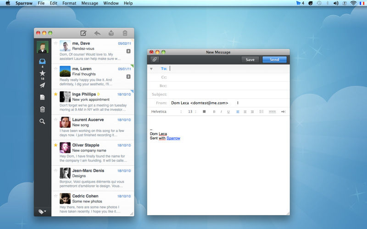
Task: Open the Message menu
Action: 89,3
